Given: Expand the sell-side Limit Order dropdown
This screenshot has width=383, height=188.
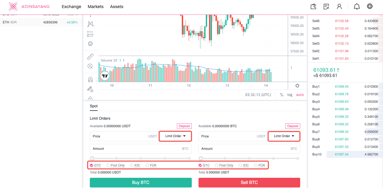Looking at the screenshot, I should click(x=284, y=136).
